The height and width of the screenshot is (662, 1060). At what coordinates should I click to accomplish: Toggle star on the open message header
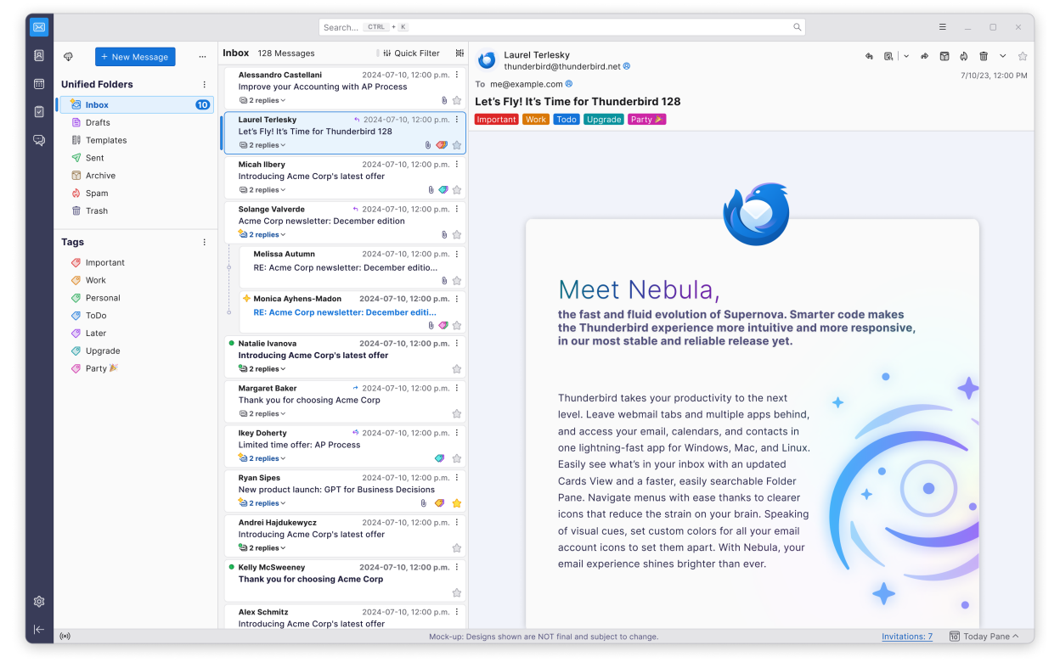[1023, 56]
